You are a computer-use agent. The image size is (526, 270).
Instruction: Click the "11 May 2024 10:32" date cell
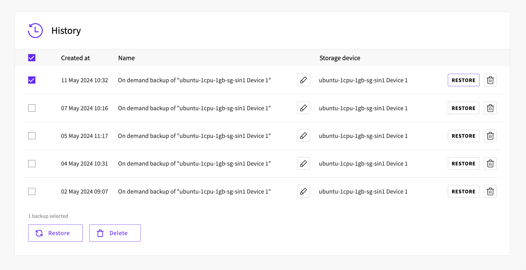tap(85, 80)
